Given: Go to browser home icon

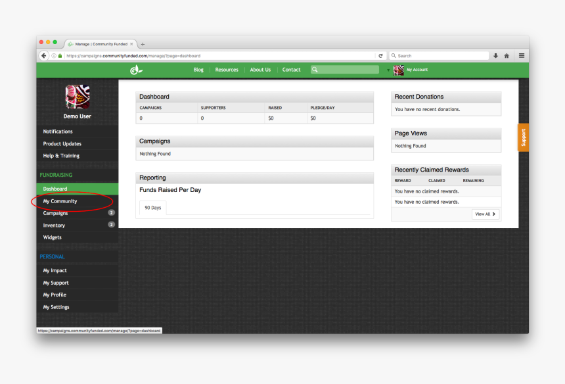Looking at the screenshot, I should pos(507,55).
